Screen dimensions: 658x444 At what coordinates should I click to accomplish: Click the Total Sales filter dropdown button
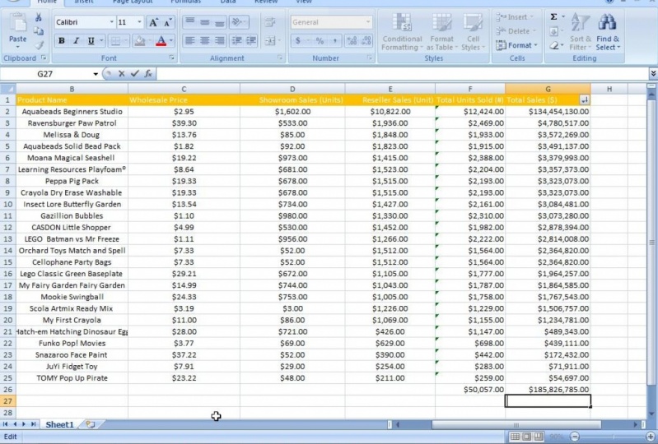point(584,99)
